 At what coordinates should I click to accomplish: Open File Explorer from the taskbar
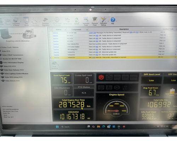98,127
